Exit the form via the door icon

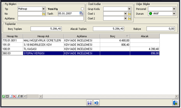[x=175, y=103]
